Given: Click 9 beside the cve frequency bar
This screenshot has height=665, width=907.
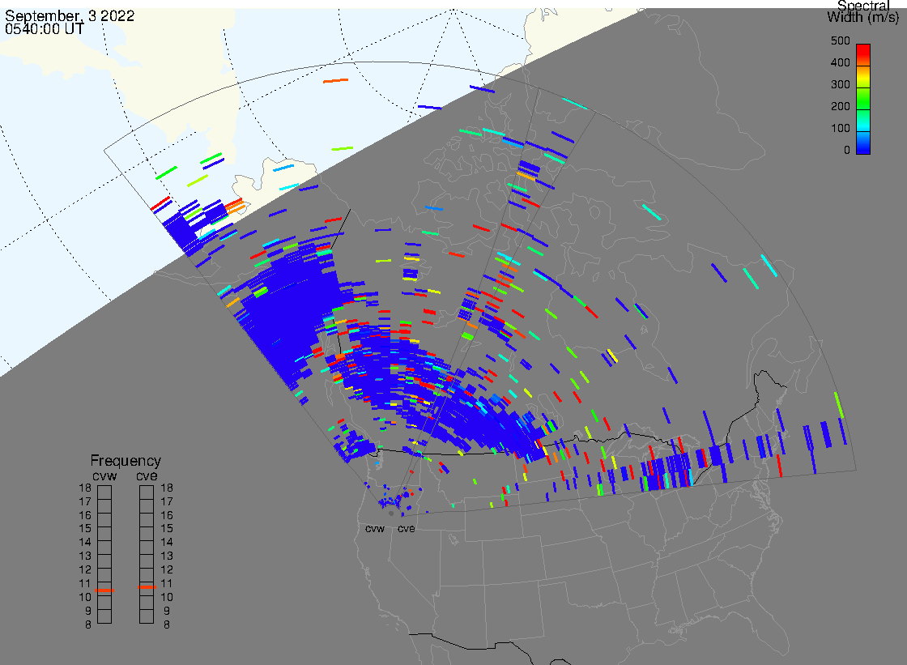Looking at the screenshot, I should click(167, 612).
